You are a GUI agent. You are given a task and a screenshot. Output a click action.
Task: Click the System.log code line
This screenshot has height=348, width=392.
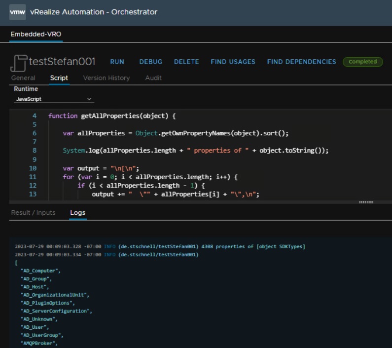(x=195, y=151)
